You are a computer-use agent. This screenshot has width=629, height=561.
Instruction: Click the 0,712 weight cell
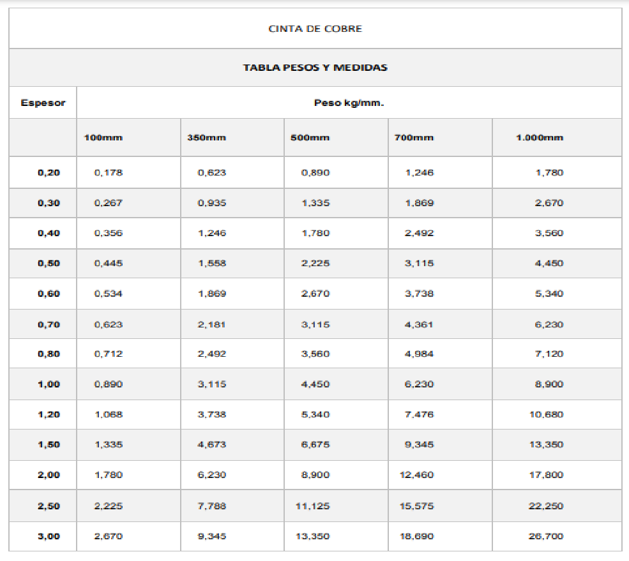pos(108,354)
